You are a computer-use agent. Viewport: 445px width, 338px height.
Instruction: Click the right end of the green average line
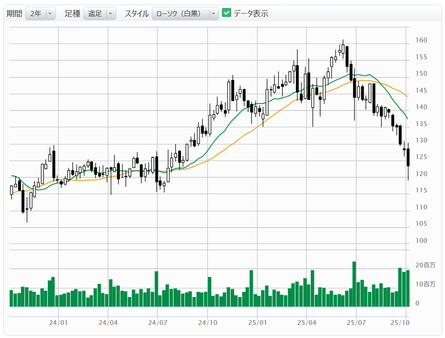pos(407,118)
